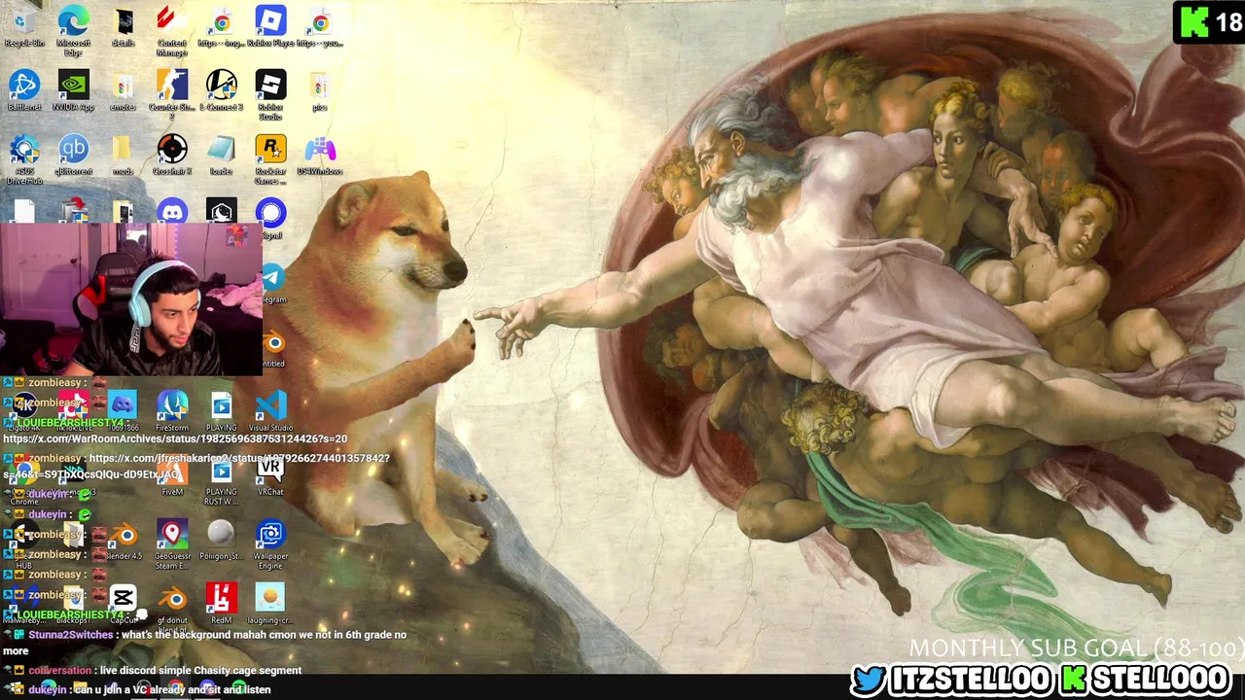
Task: Launch the Wallpaper Engine shortcut
Action: (270, 543)
